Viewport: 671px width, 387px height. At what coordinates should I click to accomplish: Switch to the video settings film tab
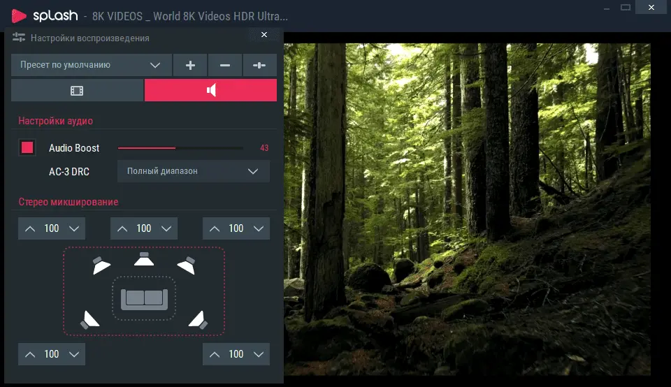(77, 90)
